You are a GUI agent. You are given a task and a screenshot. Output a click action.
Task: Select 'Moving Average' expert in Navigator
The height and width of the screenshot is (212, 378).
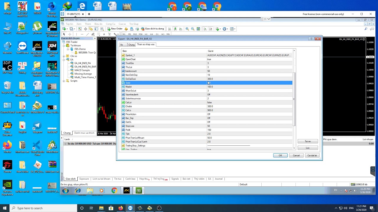coord(83,74)
